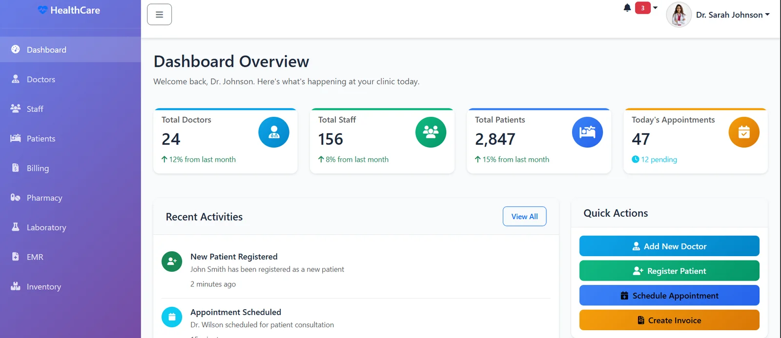Click the 12 pending appointments text
Viewport: 781px width, 338px height.
click(658, 160)
